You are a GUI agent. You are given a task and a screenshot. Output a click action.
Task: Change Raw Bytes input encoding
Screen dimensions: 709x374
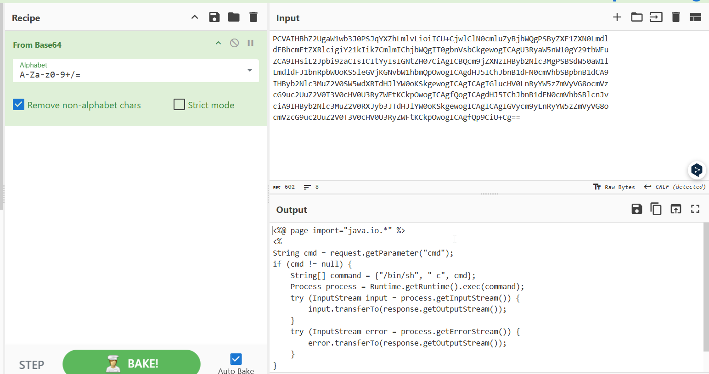(x=614, y=187)
